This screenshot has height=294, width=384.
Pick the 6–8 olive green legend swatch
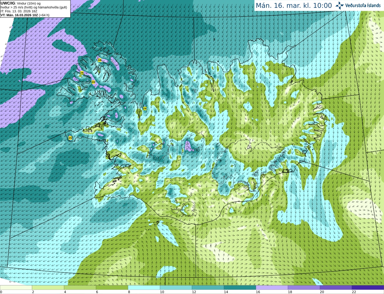(112, 288)
